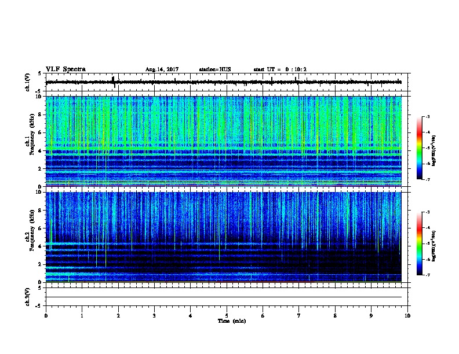Click the "-7" label on ch.1 colorbar

[427, 179]
